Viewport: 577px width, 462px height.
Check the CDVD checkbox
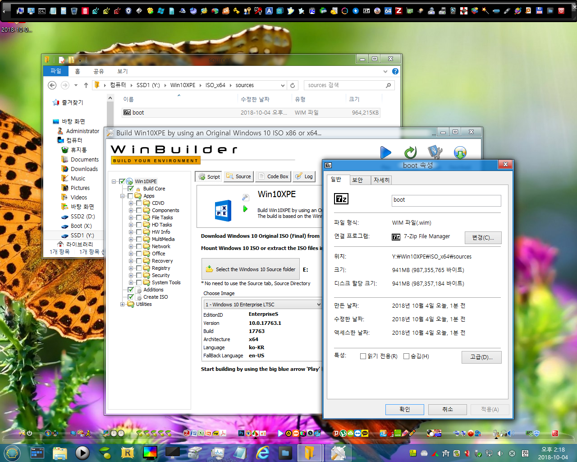point(139,203)
